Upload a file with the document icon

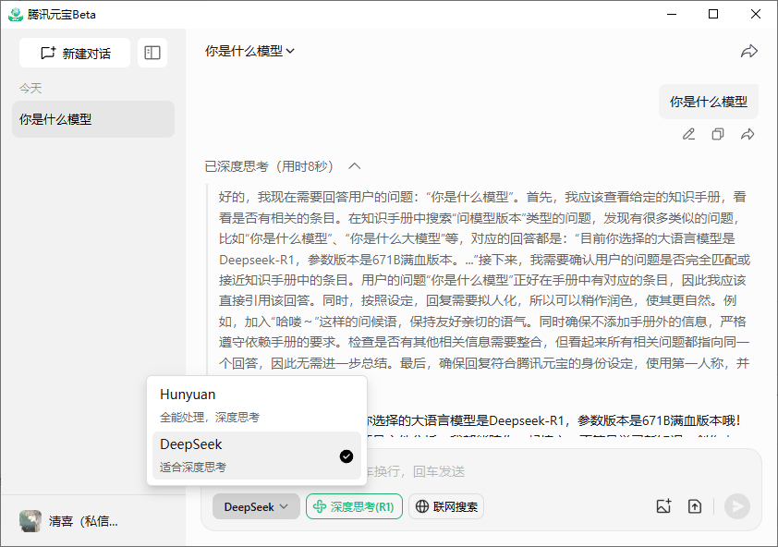coord(695,506)
